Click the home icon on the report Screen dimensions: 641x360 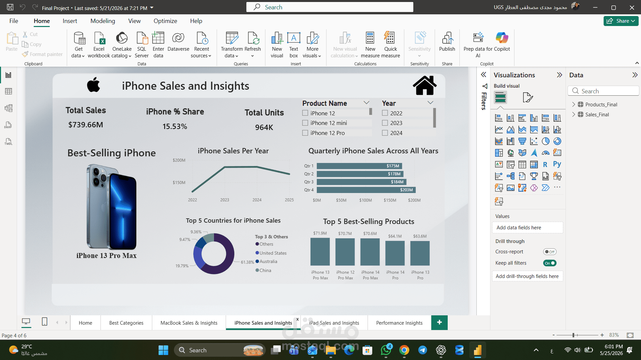[x=425, y=85]
